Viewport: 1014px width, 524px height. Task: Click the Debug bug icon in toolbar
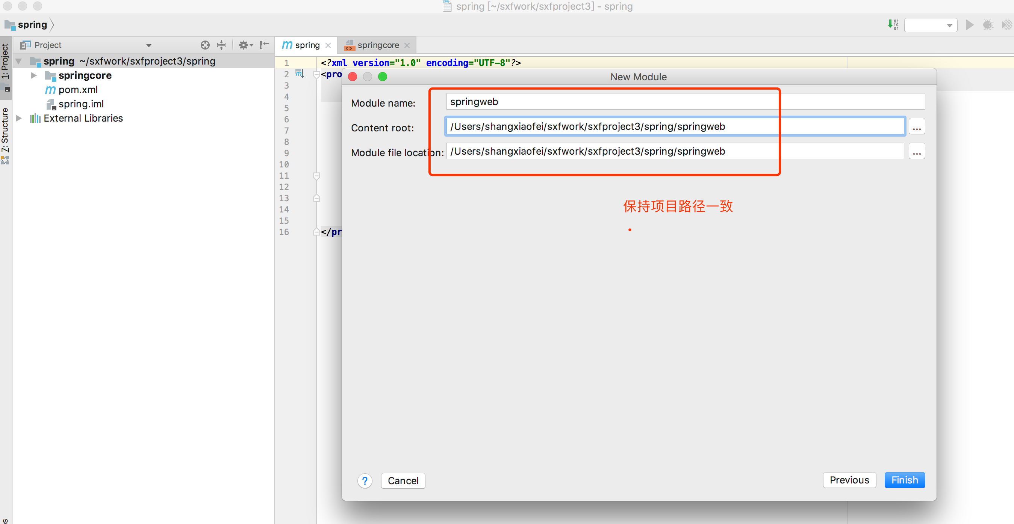(988, 25)
